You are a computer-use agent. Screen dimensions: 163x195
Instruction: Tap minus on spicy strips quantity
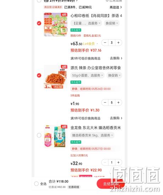coord(105,103)
